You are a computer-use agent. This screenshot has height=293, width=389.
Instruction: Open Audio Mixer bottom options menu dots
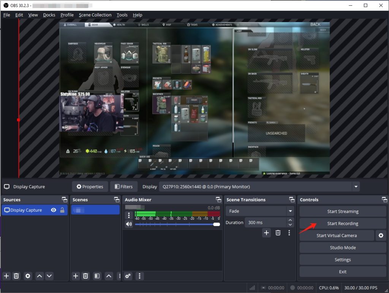click(139, 276)
